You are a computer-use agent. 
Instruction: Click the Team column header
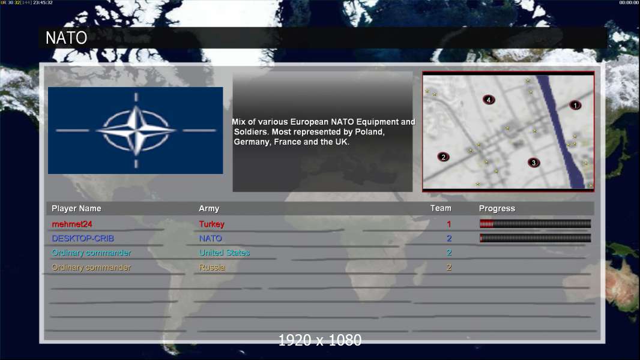441,208
